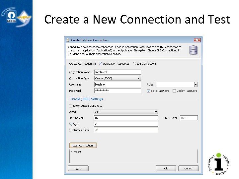Click the Success! status message
Screen dimensions: 239x179
[x=76, y=152]
